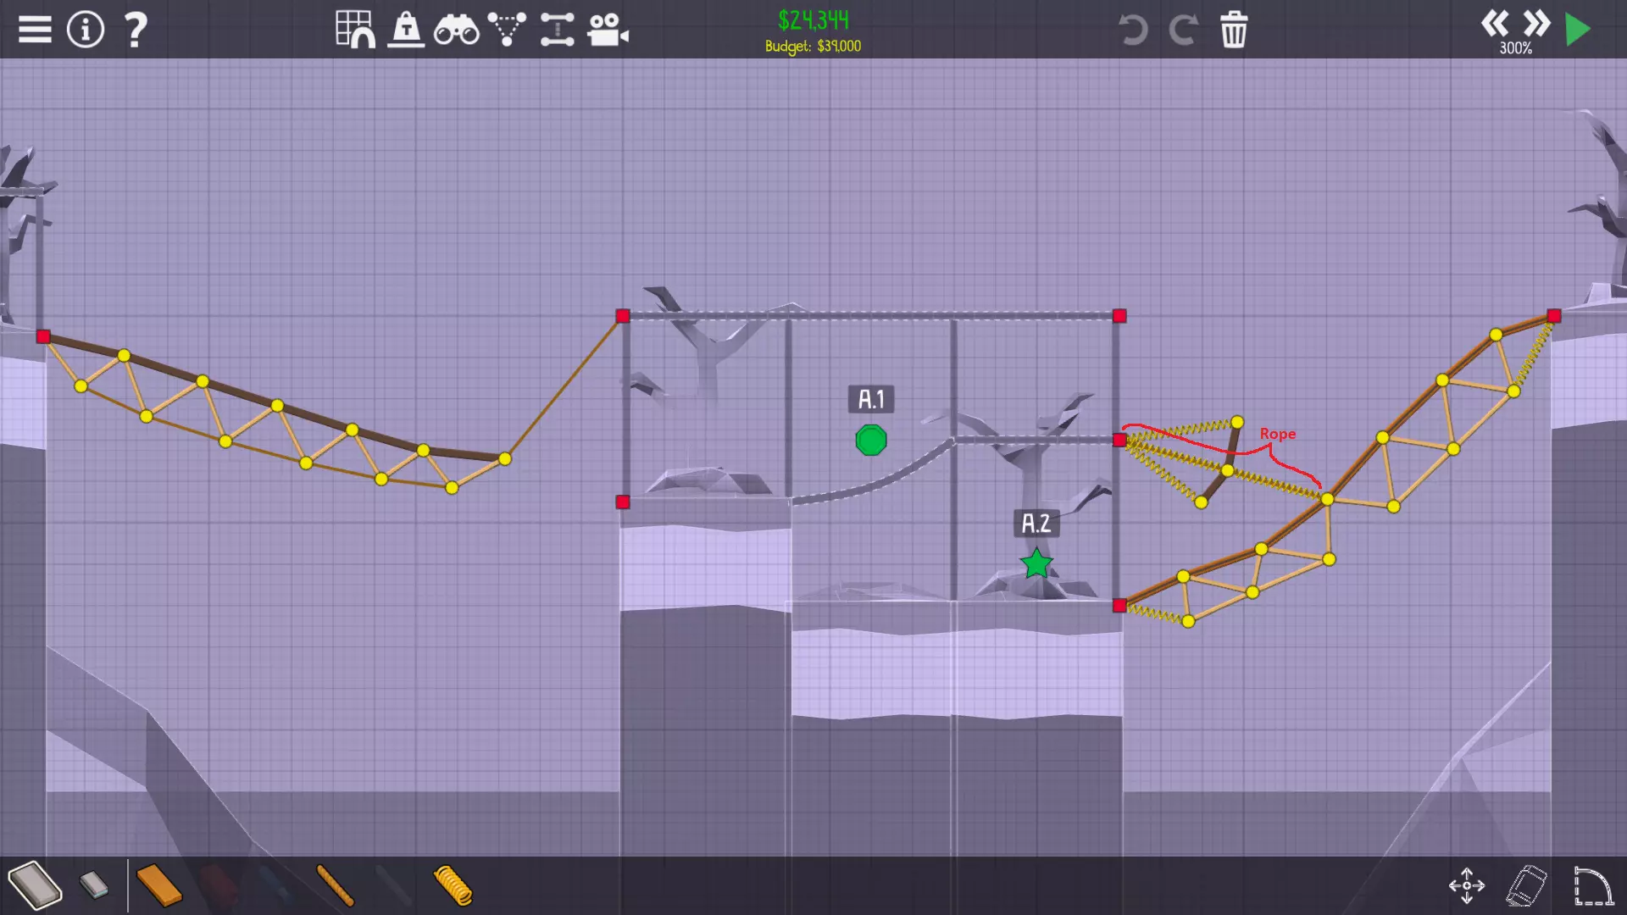Screen dimensions: 1627x915
Task: Click the A.1 checkpoint label
Action: [x=870, y=399]
